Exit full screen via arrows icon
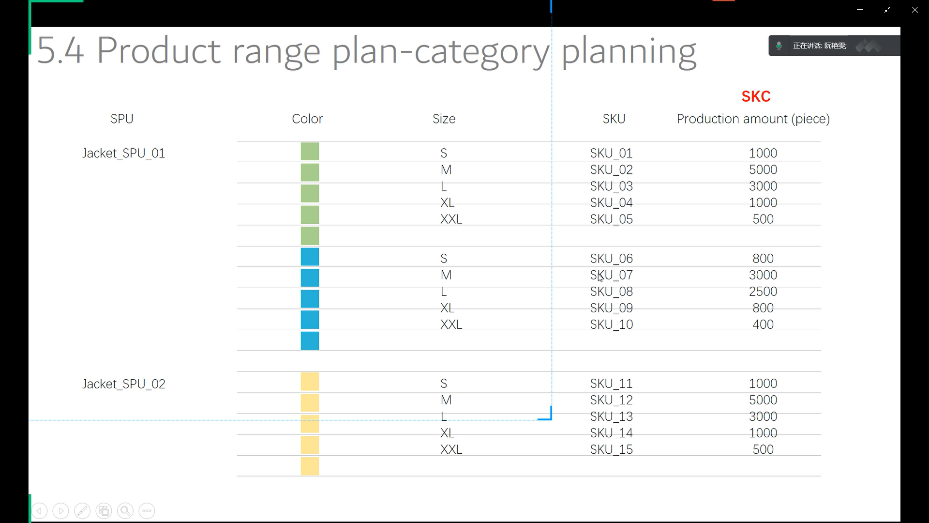Image resolution: width=929 pixels, height=523 pixels. (x=887, y=10)
